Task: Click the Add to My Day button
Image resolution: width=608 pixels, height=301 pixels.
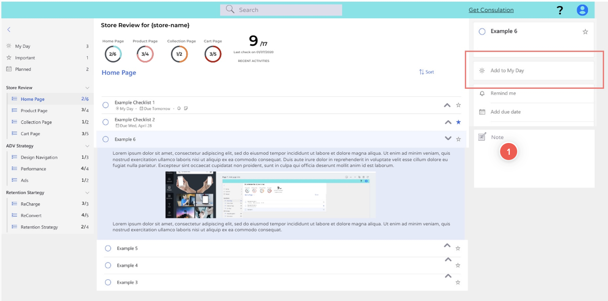Action: 533,71
